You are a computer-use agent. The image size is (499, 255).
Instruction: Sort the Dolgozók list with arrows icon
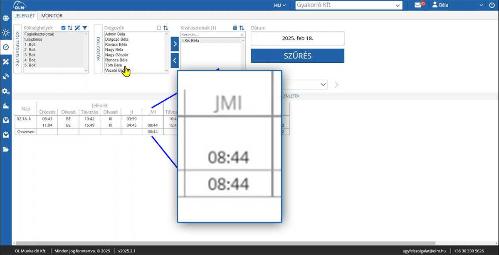point(166,28)
